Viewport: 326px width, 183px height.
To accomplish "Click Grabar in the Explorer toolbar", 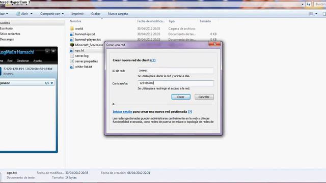I will tap(96, 14).
